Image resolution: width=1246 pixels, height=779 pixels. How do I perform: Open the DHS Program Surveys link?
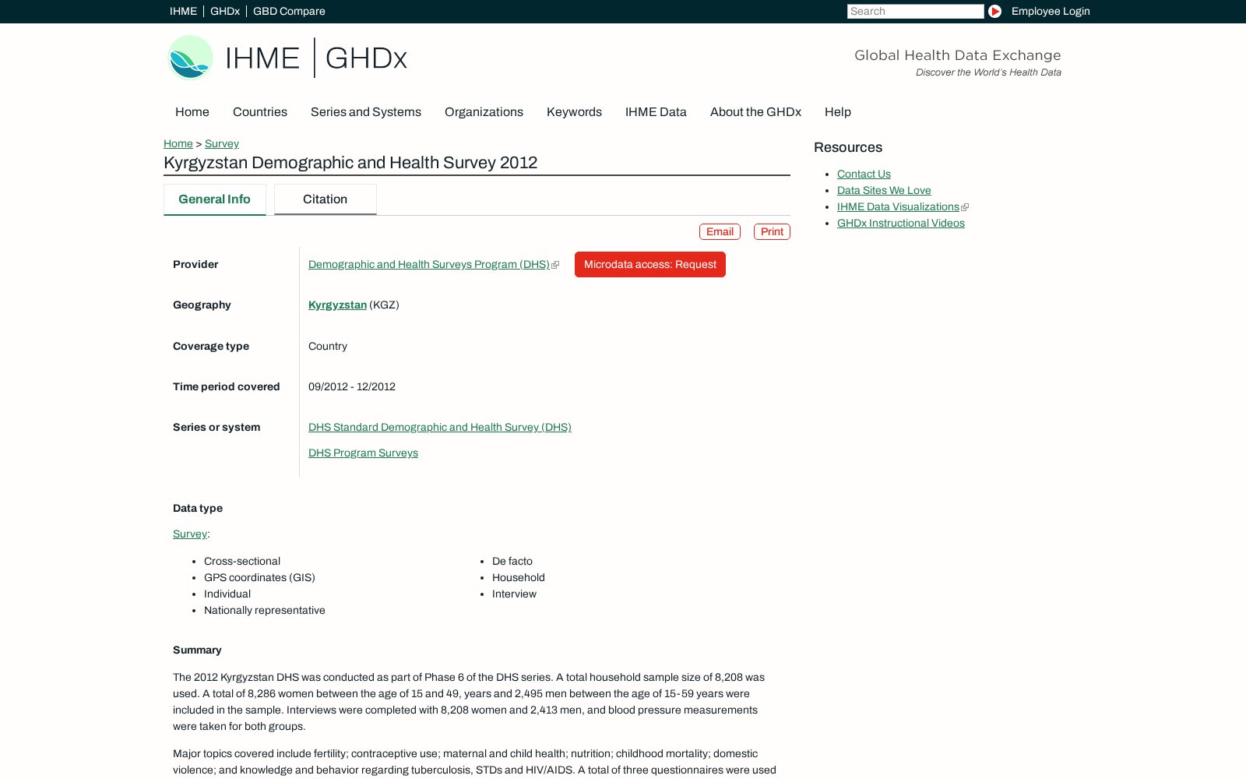tap(363, 453)
